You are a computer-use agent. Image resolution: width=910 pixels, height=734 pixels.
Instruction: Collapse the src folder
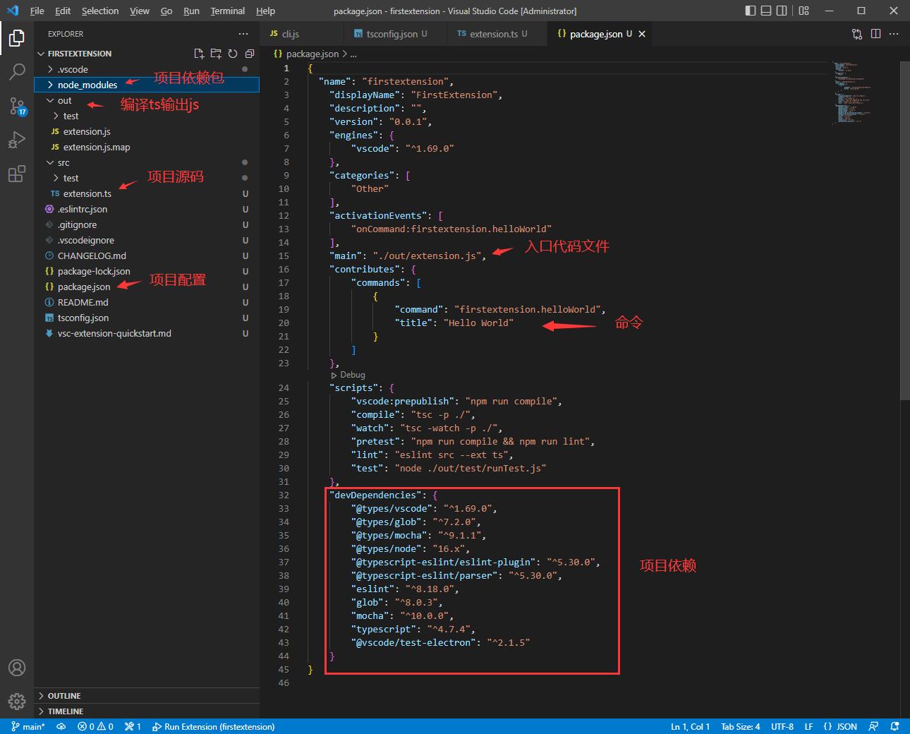pos(147,162)
